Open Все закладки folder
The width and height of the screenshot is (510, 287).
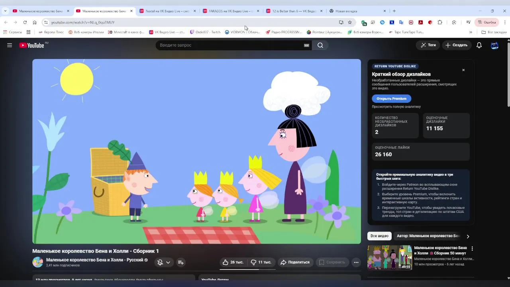tap(494, 32)
